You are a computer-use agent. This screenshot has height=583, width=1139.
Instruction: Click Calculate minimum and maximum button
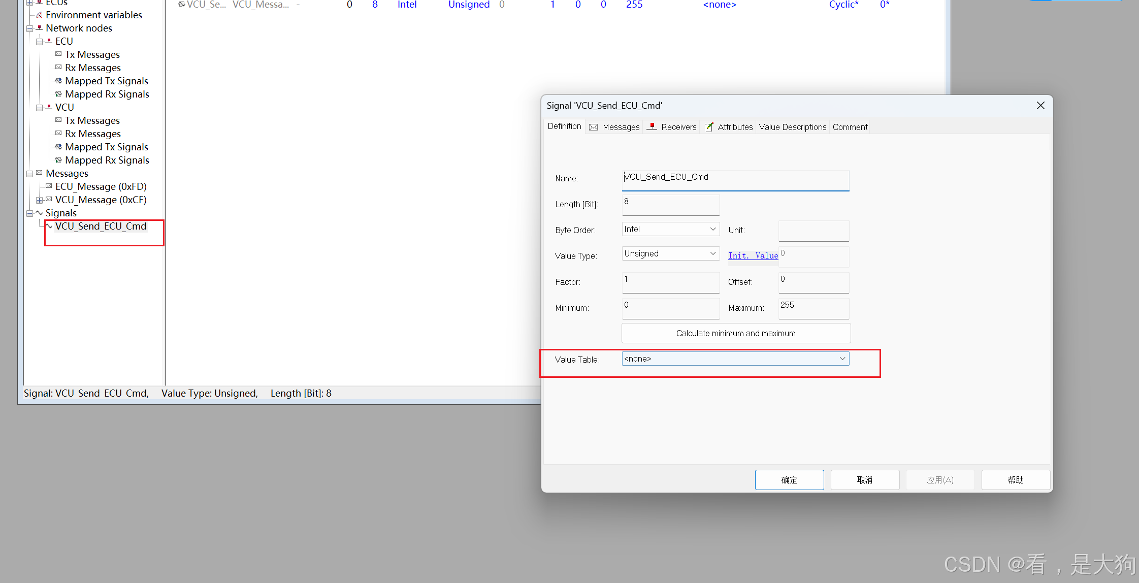click(x=735, y=333)
